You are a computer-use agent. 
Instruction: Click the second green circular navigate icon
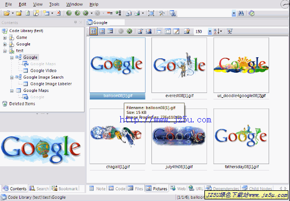point(77,13)
